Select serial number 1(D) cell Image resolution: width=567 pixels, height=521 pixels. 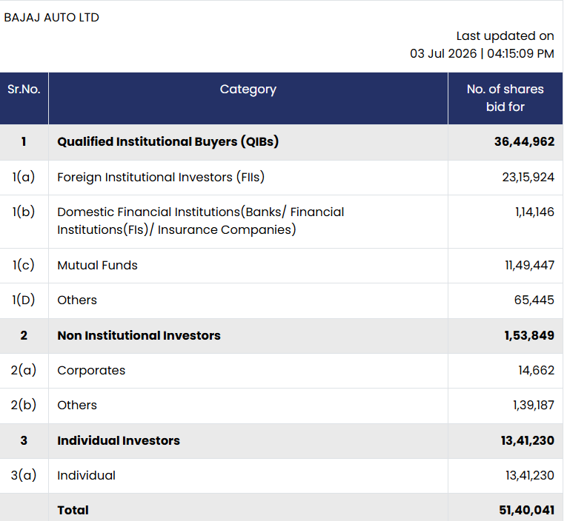(x=24, y=300)
